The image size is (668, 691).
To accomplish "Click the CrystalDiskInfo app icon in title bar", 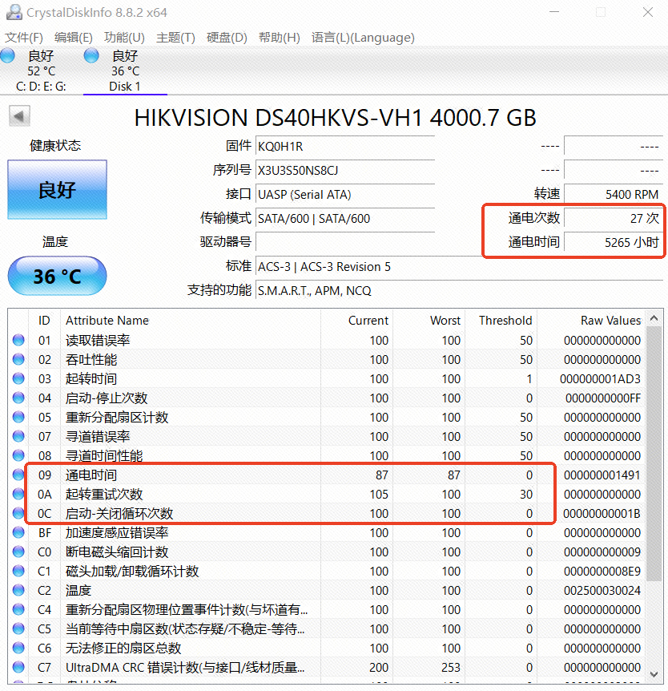I will point(14,12).
